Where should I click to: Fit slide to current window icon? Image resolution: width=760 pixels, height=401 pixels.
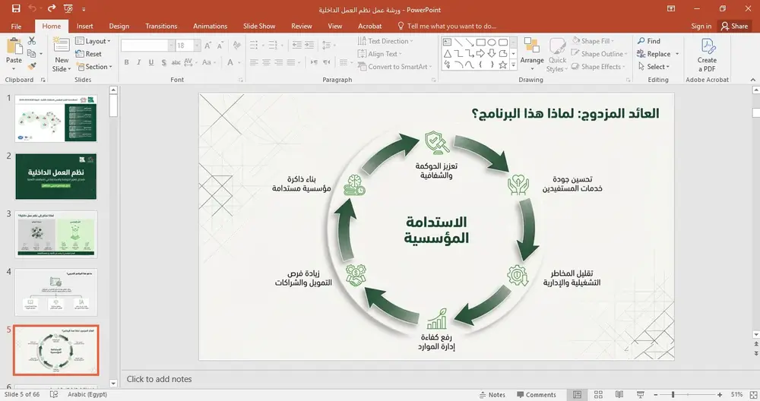[x=753, y=395]
